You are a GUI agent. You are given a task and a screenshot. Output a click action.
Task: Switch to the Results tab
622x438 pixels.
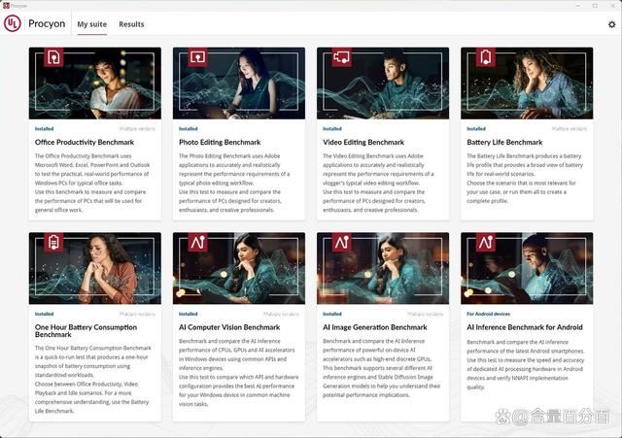click(131, 24)
